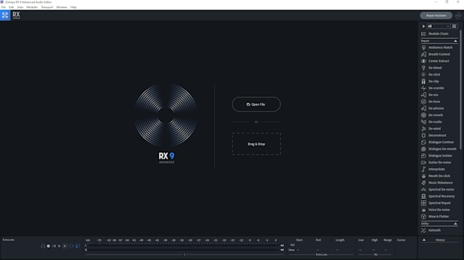The width and height of the screenshot is (464, 260).
Task: Toggle the headphones monitor button
Action: 43,246
